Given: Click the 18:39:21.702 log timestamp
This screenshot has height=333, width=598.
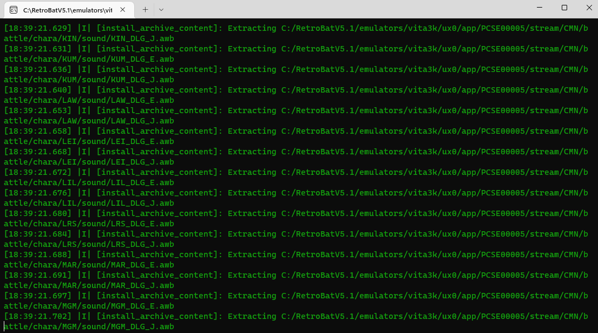Looking at the screenshot, I should tap(38, 316).
